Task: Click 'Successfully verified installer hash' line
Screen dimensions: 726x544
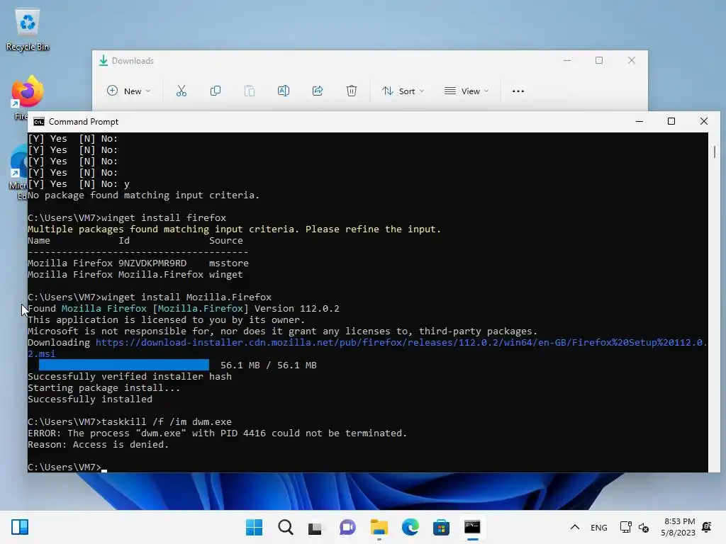Action: click(x=130, y=376)
